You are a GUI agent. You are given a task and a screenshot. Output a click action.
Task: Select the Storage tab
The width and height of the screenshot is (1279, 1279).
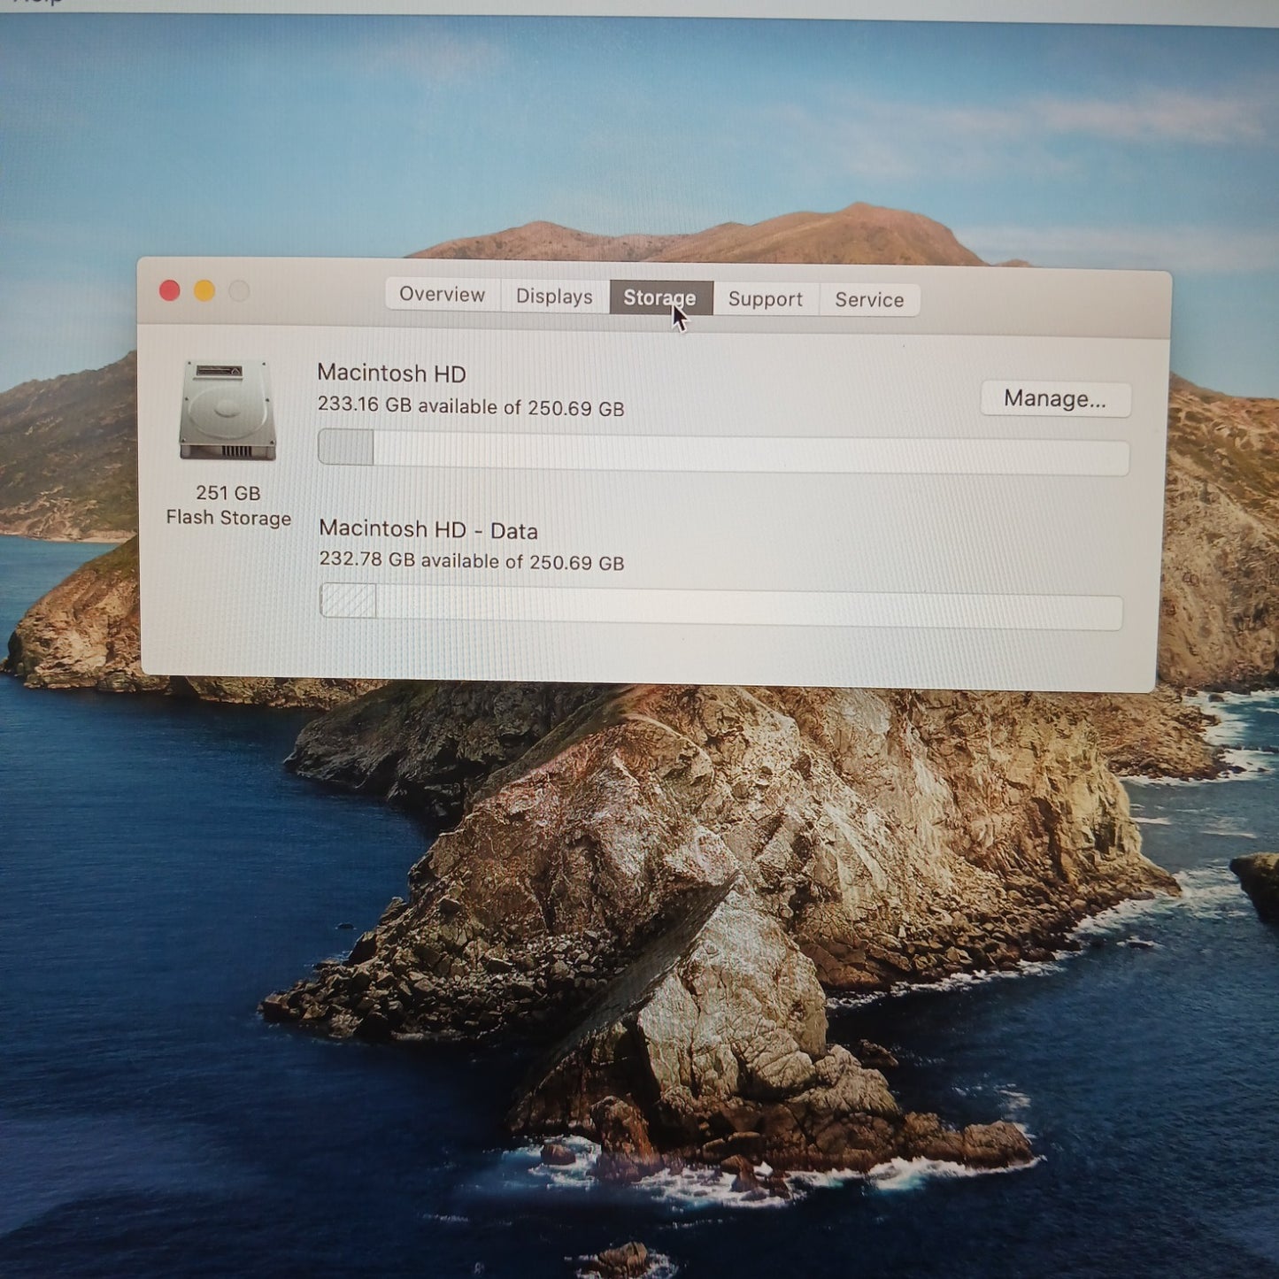(x=659, y=297)
